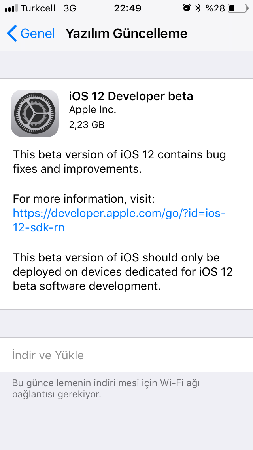Tap the blue back chevron arrow
This screenshot has height=450, width=253.
[x=12, y=33]
